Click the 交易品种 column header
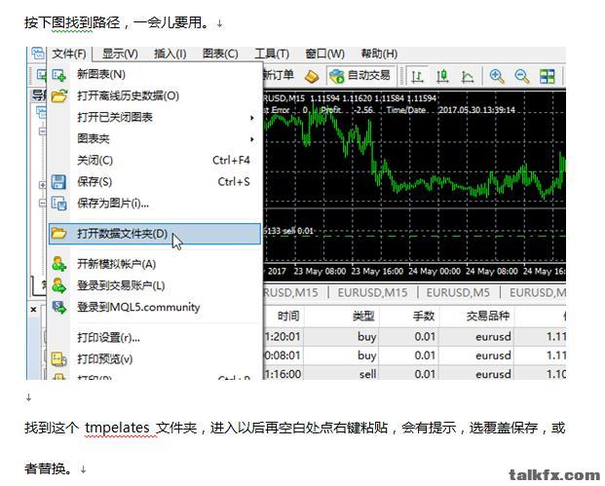Viewport: 605px width, 486px height. [x=488, y=317]
